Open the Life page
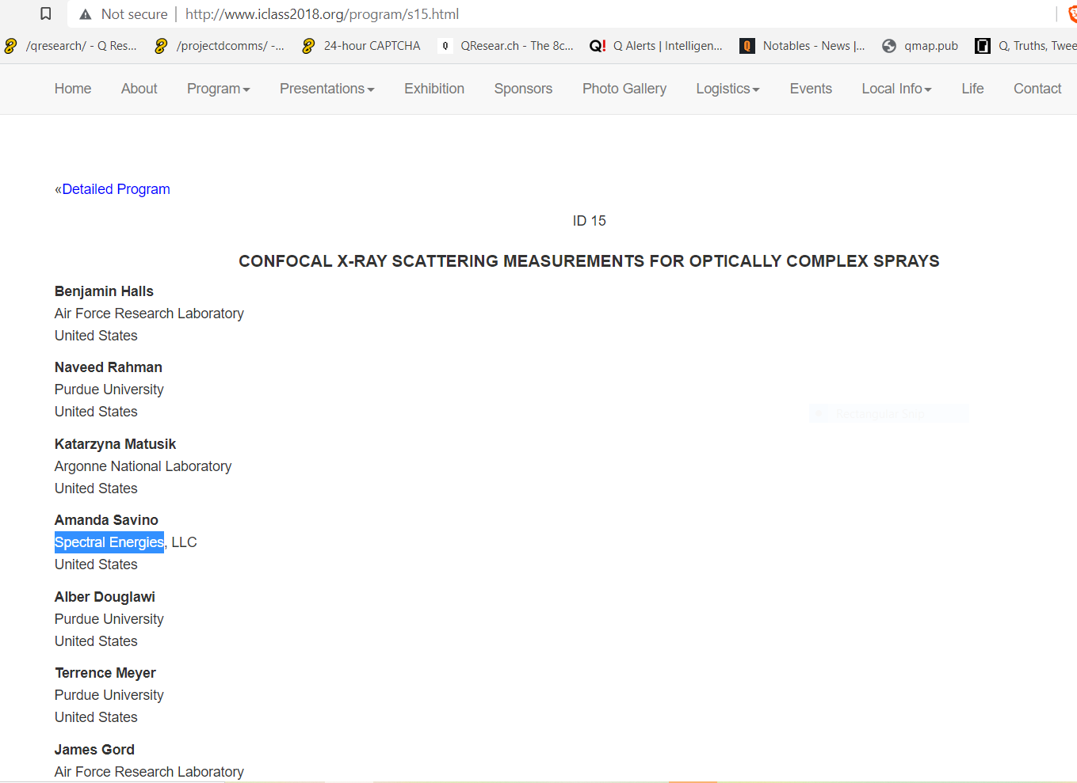 click(972, 89)
